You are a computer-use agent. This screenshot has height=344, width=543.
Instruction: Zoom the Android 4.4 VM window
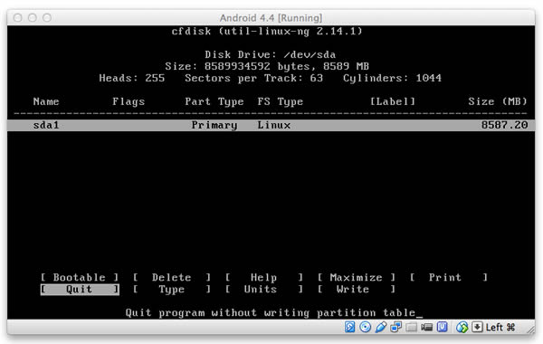click(x=47, y=18)
